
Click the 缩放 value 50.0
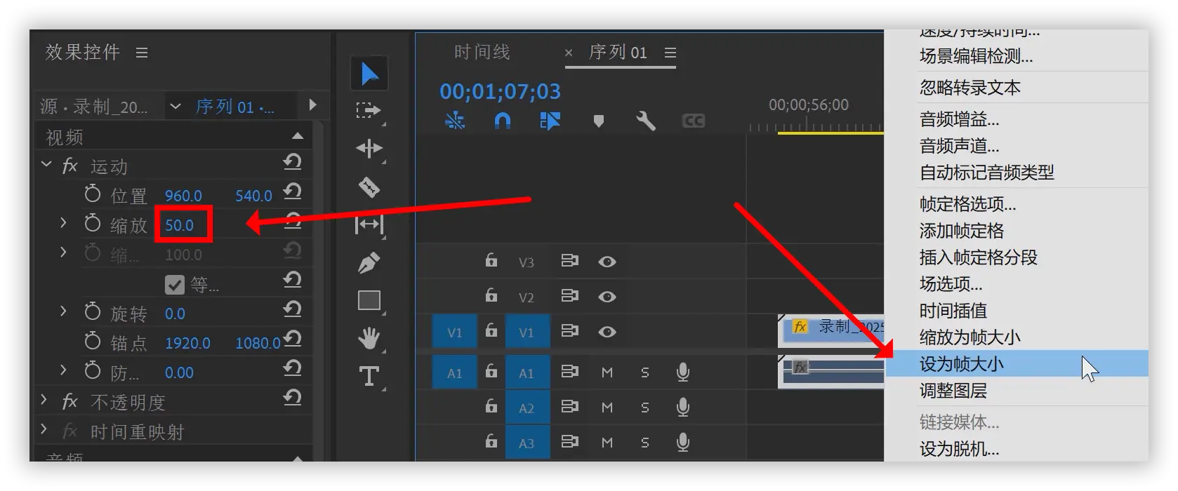coord(179,225)
